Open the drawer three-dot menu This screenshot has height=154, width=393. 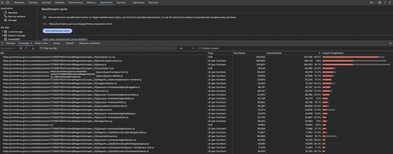click(x=2, y=43)
